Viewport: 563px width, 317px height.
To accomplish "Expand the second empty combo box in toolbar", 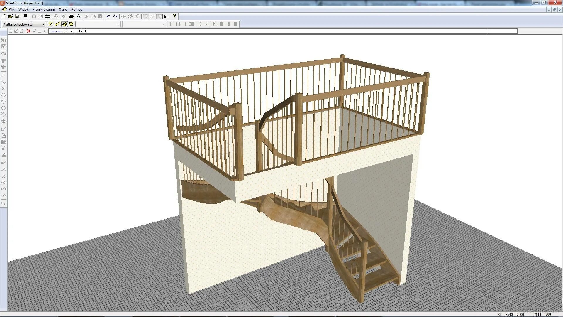I will click(164, 24).
